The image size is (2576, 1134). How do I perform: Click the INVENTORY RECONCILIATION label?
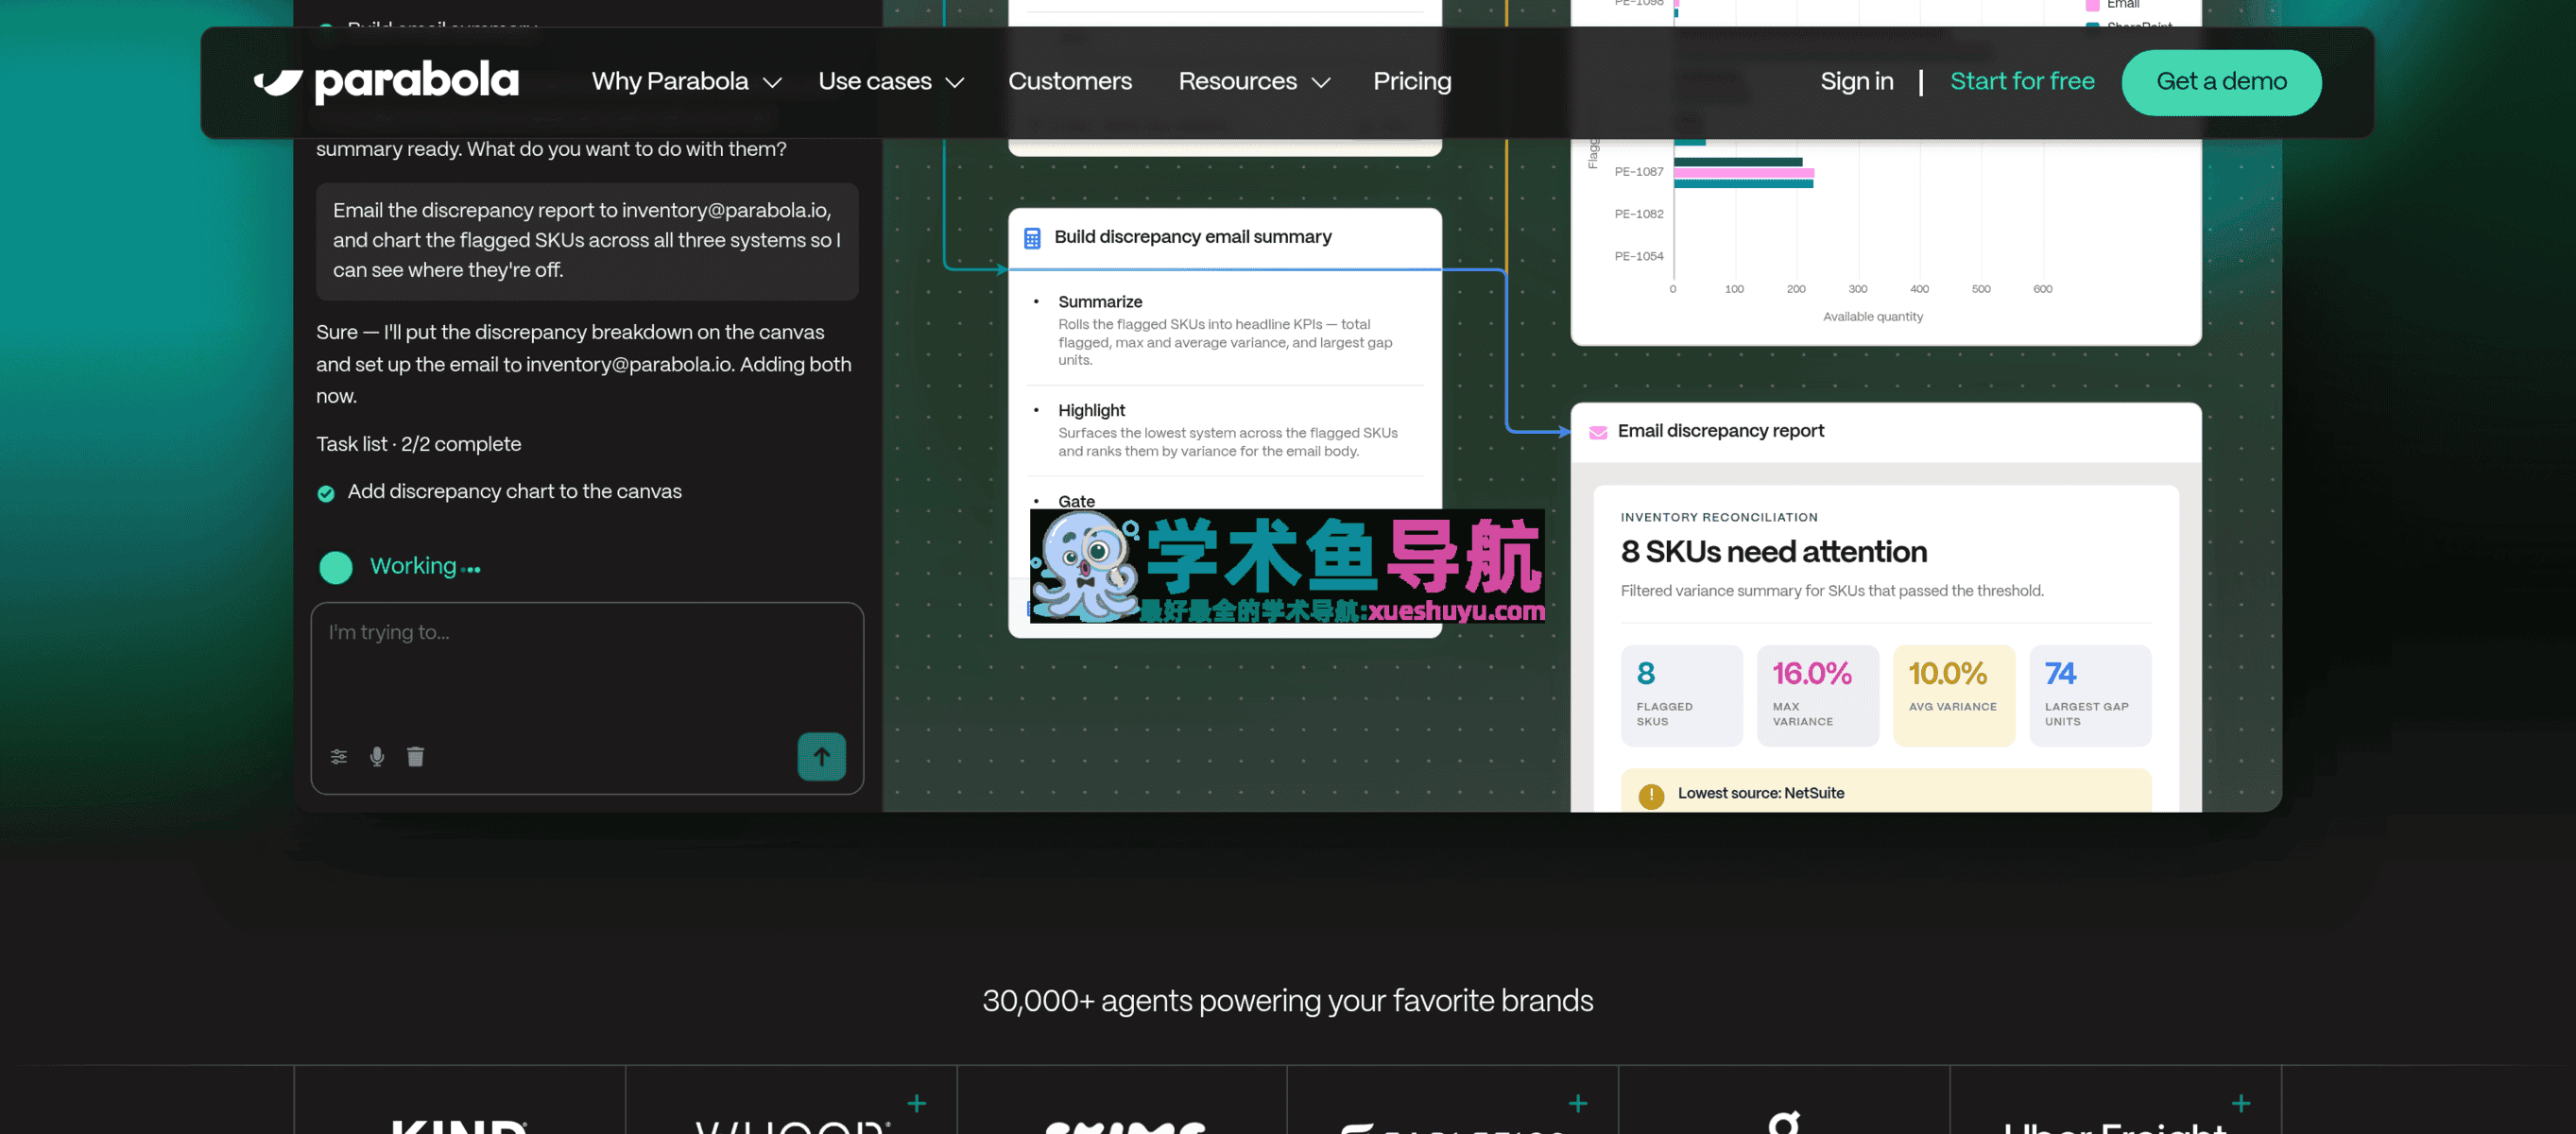tap(1718, 517)
